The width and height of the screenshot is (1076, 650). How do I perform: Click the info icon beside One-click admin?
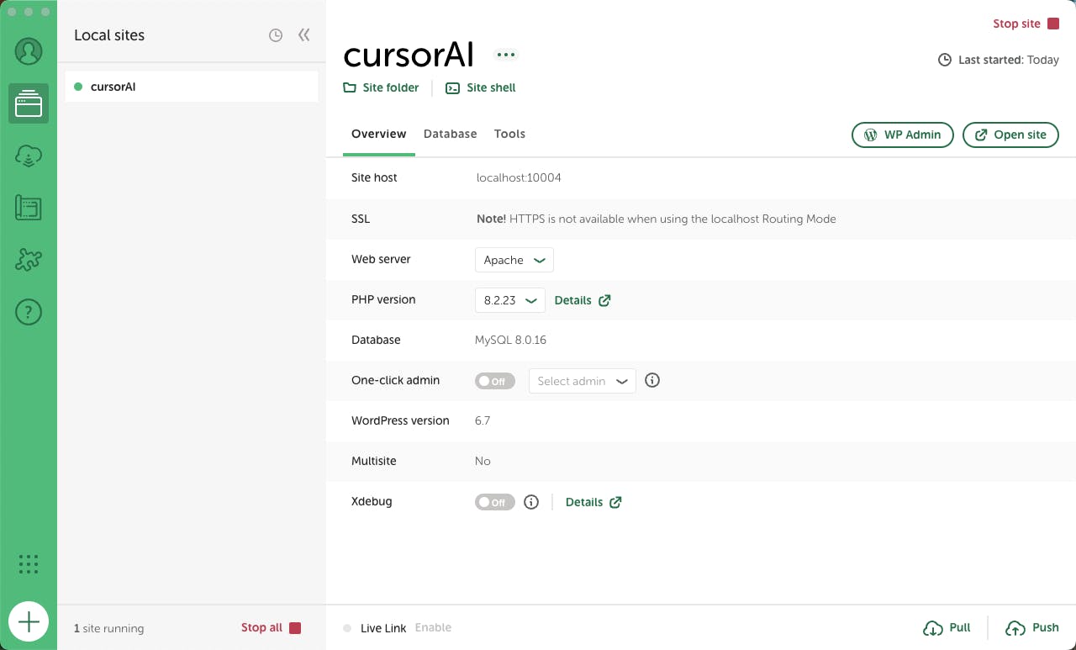[652, 380]
